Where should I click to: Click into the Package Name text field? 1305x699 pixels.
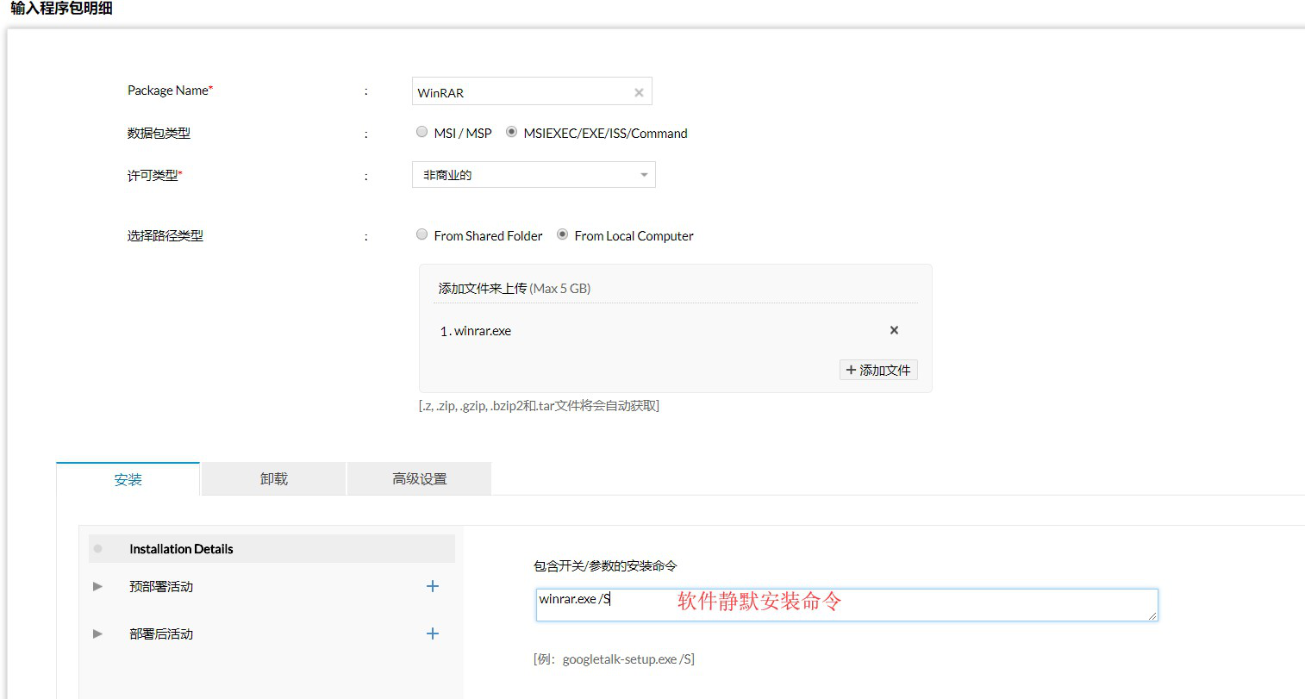pos(521,91)
